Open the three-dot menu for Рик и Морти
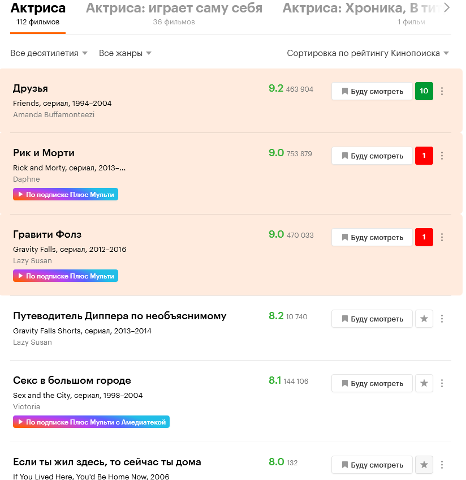 click(442, 156)
